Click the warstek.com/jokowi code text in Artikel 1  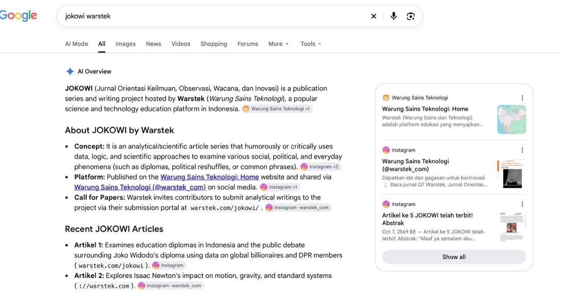(111, 266)
